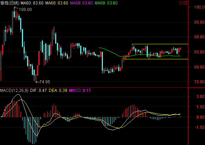Click the DIF: 0.47 value label
The image size is (205, 145).
38,90
